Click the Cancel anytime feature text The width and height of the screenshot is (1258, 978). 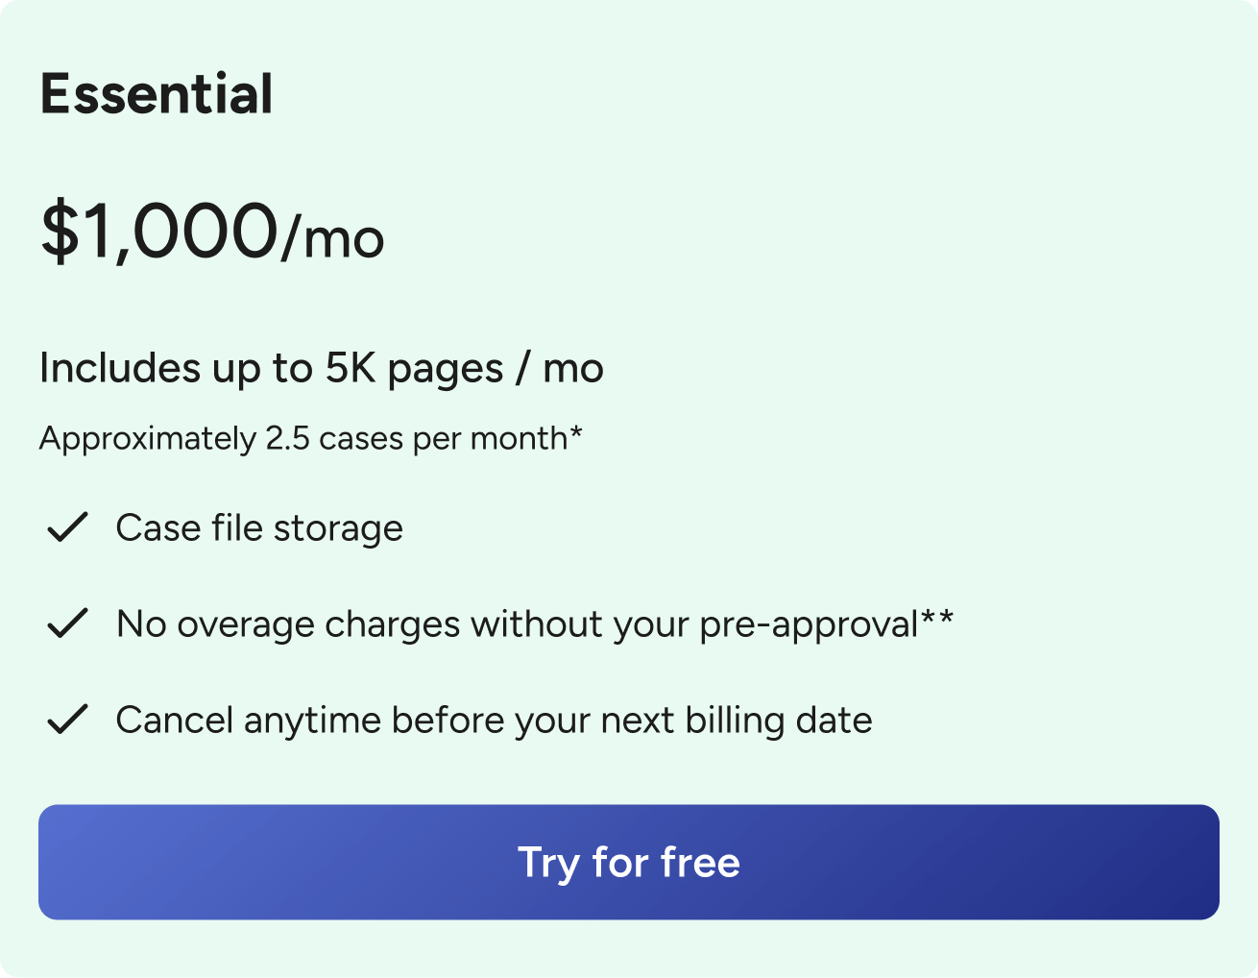(x=494, y=721)
